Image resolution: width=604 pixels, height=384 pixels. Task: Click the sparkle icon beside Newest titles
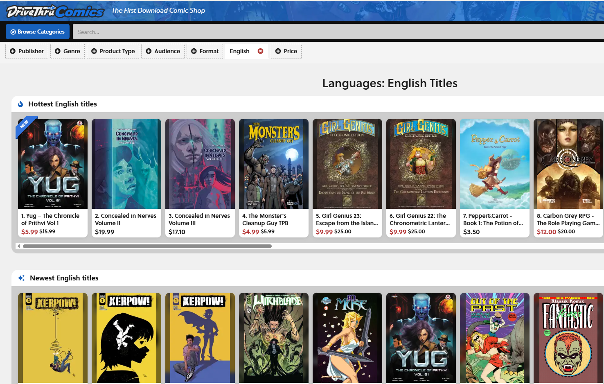[21, 278]
